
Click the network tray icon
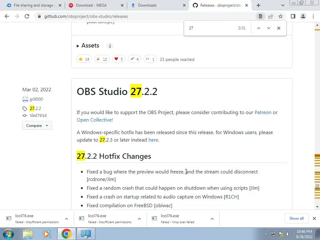click(273, 234)
